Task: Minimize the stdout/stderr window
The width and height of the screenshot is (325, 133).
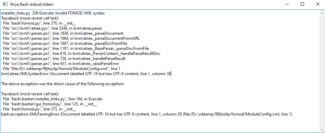Action: 287,4
